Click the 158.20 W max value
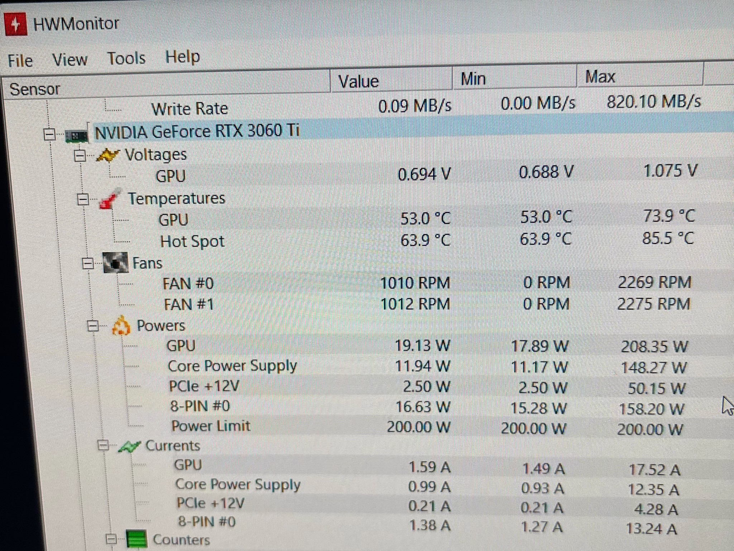The height and width of the screenshot is (551, 734). pyautogui.click(x=652, y=409)
